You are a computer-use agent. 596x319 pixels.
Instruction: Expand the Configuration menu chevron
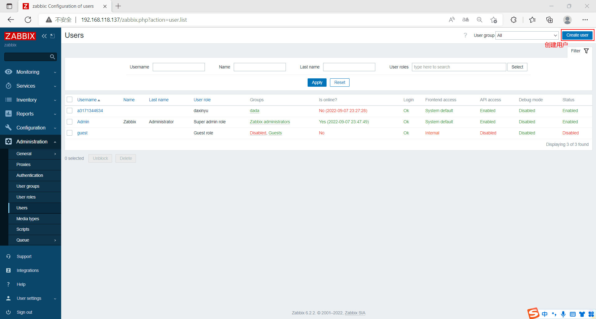coord(55,128)
